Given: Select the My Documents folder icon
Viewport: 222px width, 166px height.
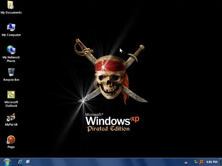Looking at the screenshot, I should click(10, 5).
